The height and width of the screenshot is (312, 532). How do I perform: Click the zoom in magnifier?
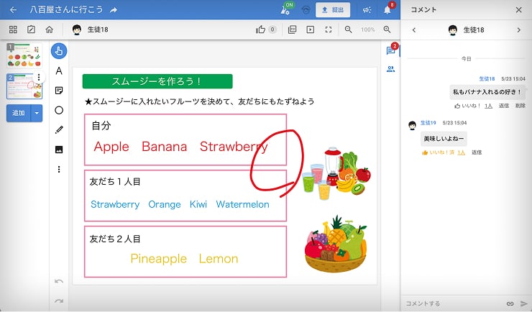point(387,29)
